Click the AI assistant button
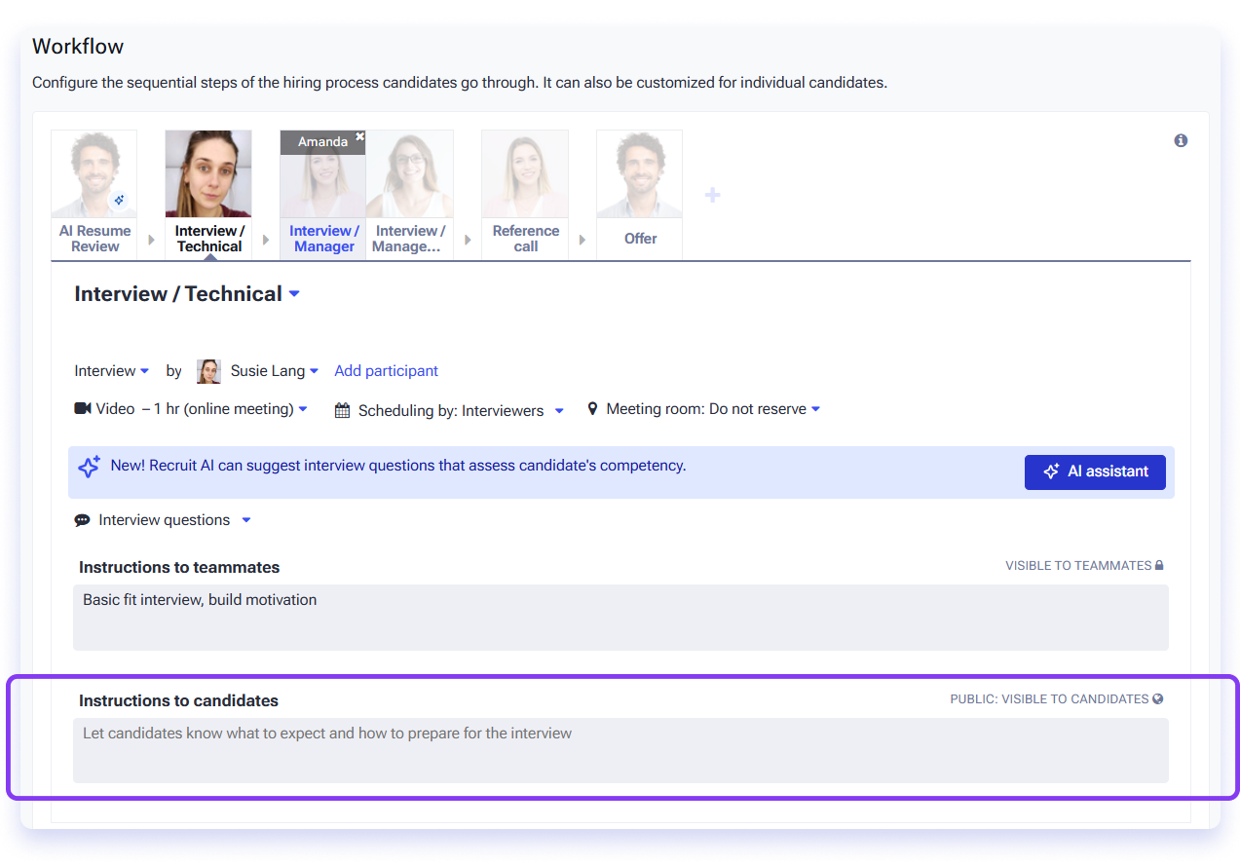 1095,471
